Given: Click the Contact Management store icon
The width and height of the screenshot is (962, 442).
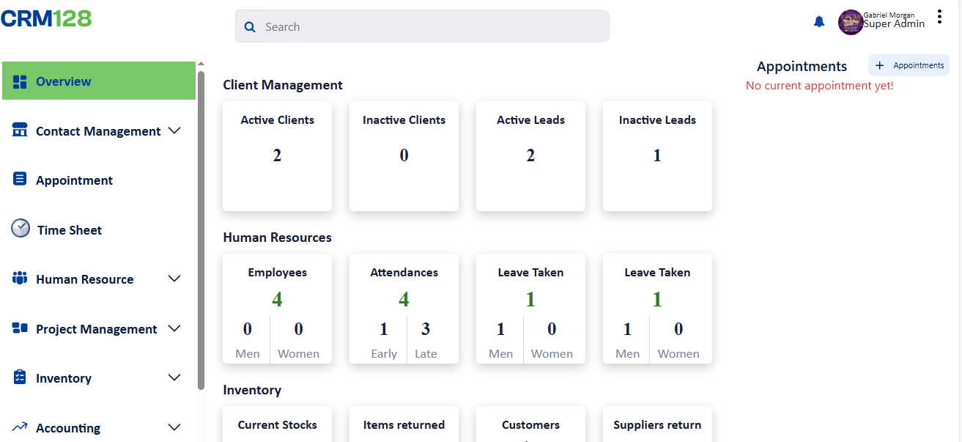Looking at the screenshot, I should (20, 130).
